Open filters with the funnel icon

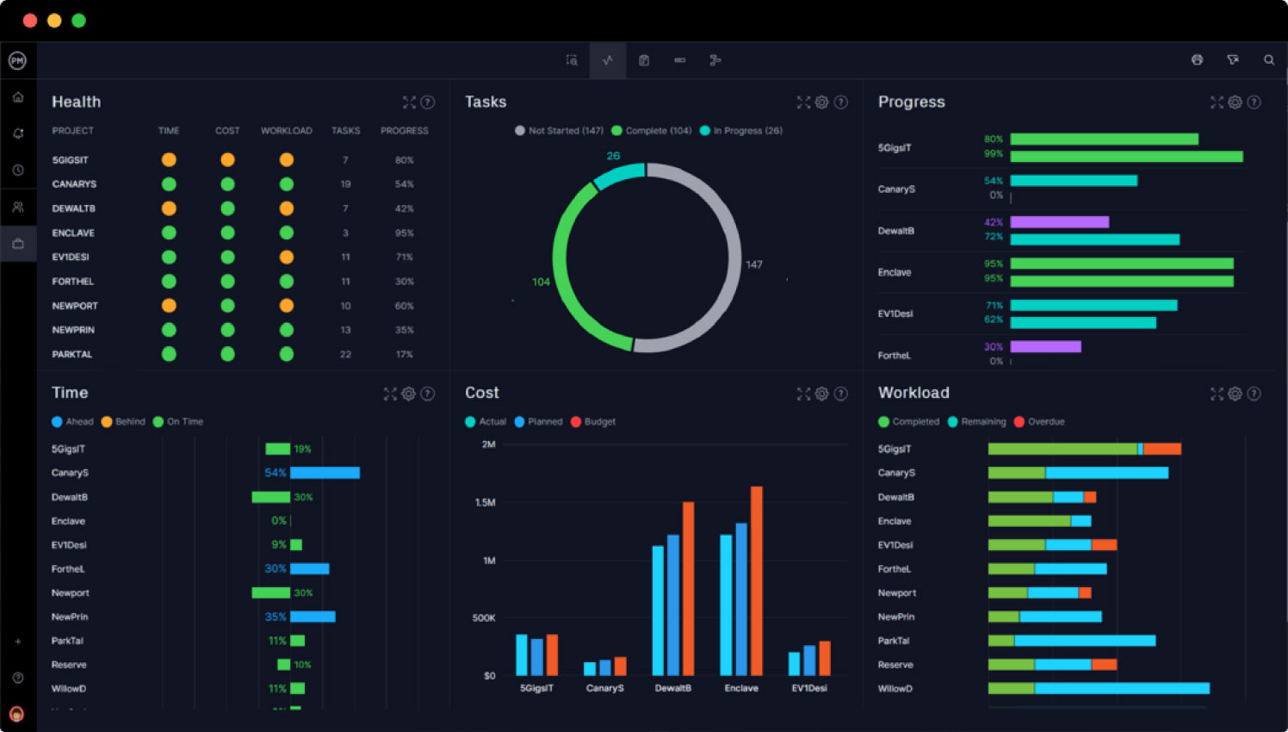coord(1233,59)
